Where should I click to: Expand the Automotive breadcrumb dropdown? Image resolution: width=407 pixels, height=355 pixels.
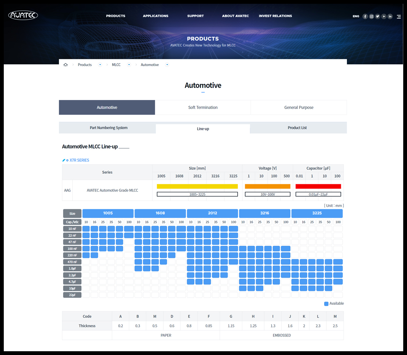(167, 65)
